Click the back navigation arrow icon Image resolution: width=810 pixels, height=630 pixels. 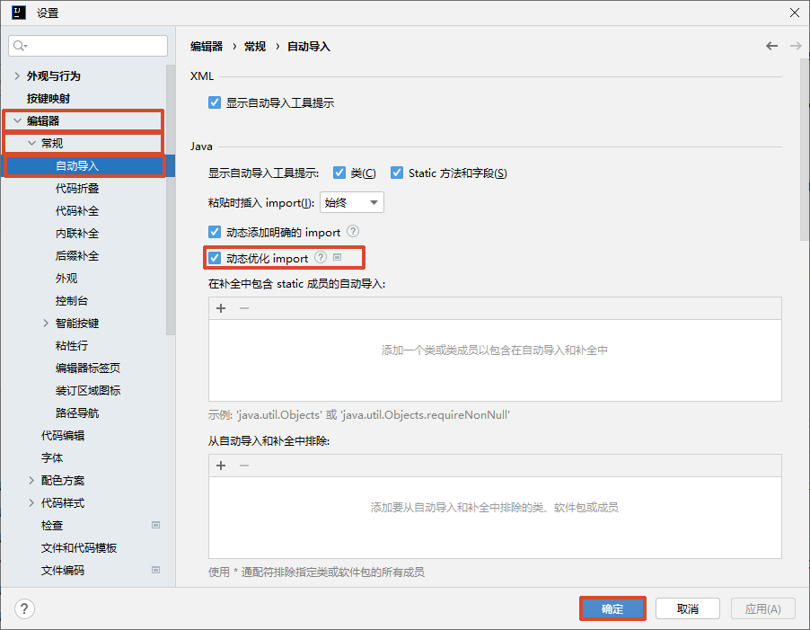(771, 46)
